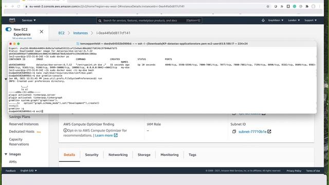Click the browser address bar URL
This screenshot has height=185, width=329.
point(107,7)
